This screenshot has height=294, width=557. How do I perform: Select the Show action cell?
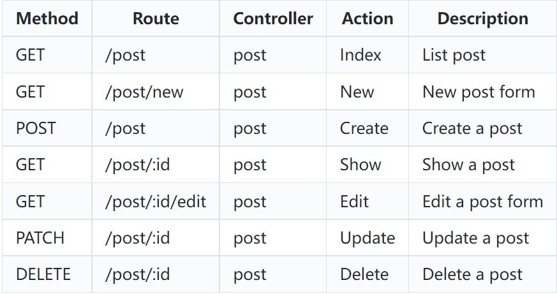368,165
